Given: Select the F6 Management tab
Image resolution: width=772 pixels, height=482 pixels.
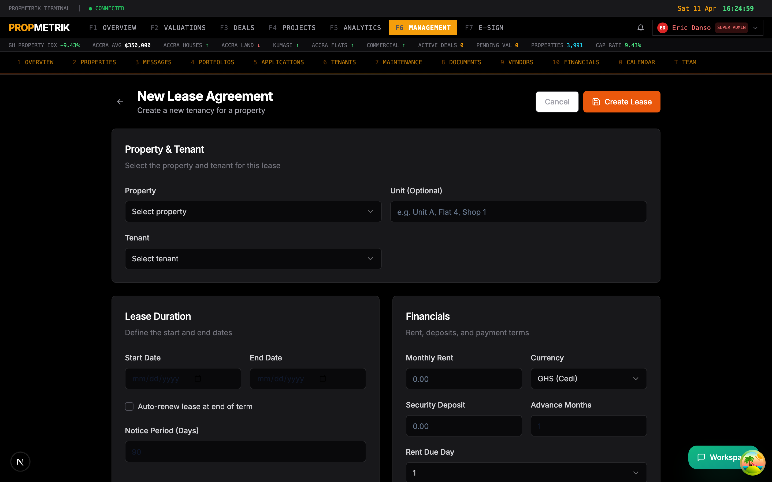Looking at the screenshot, I should point(423,28).
